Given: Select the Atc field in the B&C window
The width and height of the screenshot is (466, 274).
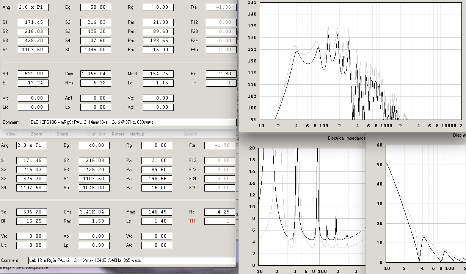Looking at the screenshot, I should 158,107.
